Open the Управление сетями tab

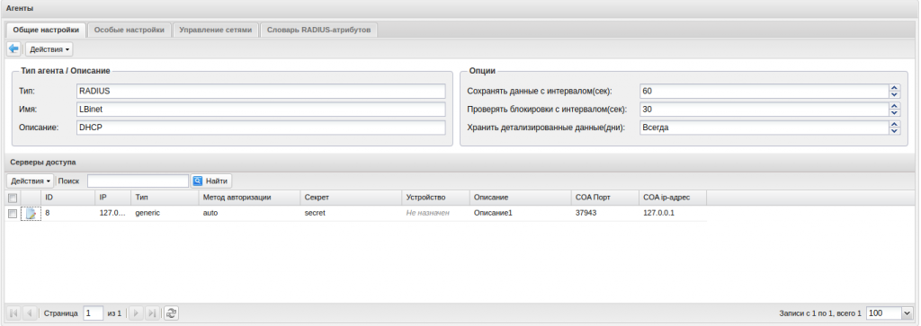[216, 30]
